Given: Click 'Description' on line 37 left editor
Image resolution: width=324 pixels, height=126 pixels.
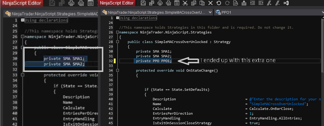Looking at the screenshot, I should (x=76, y=97).
